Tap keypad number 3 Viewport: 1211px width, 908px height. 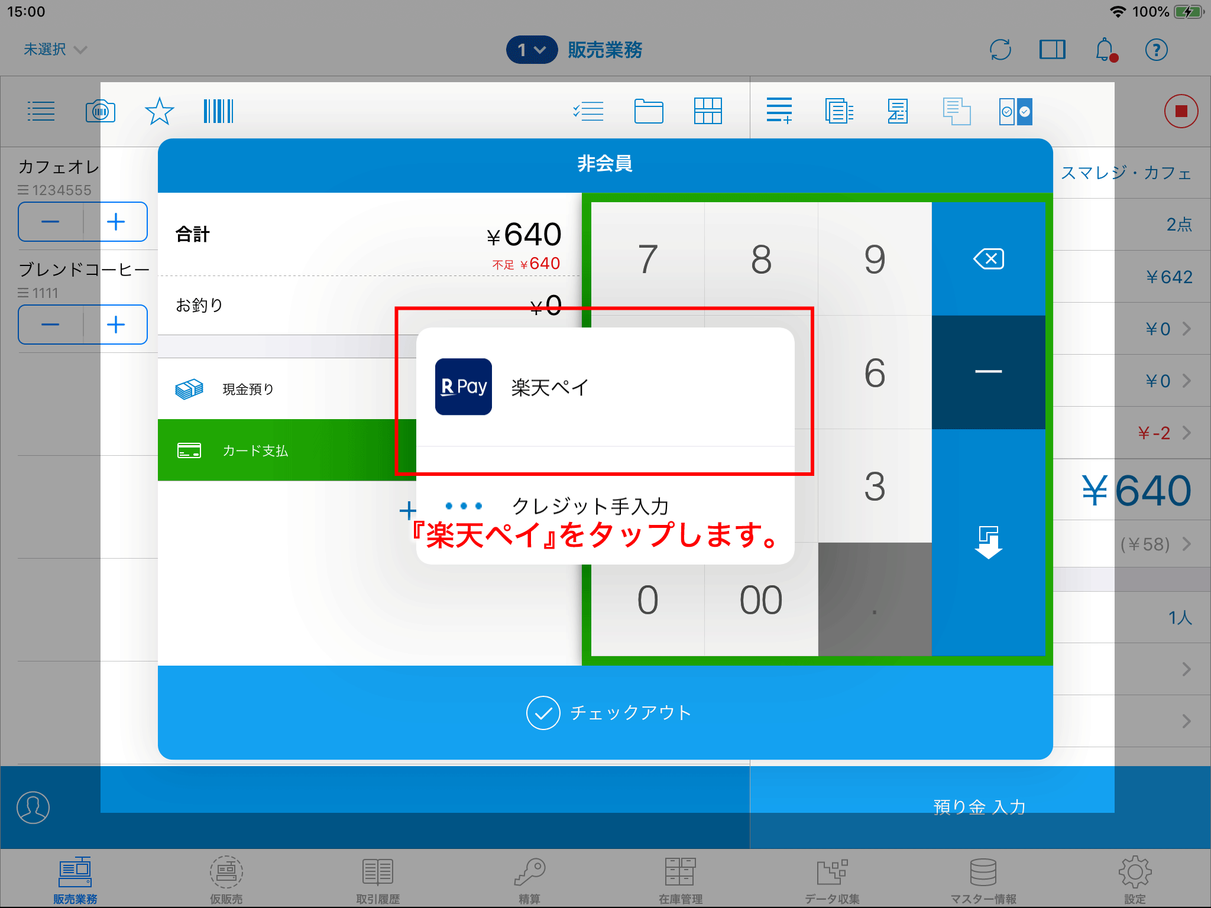[875, 486]
